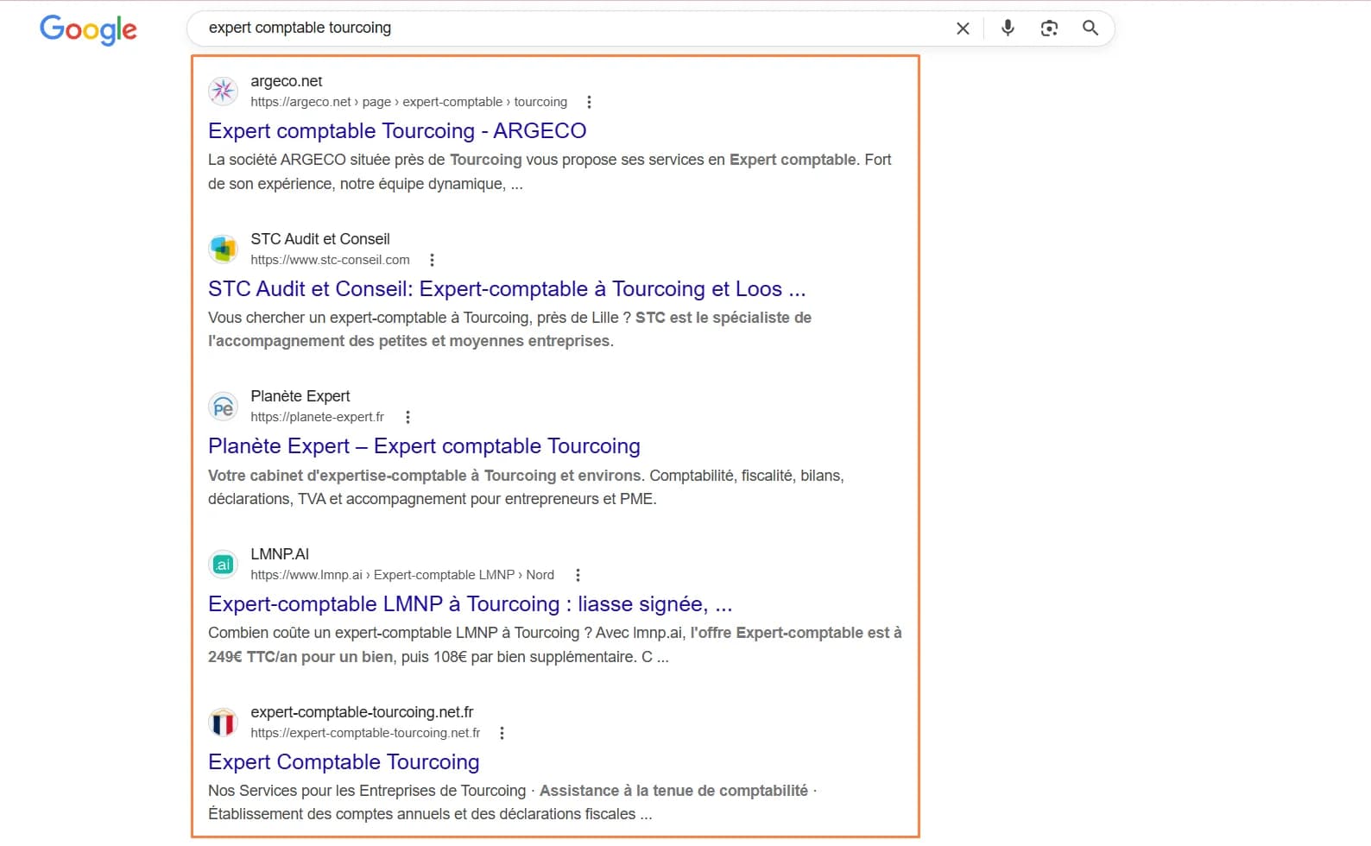Clear the search query with X
The image size is (1371, 846).
pyautogui.click(x=963, y=28)
